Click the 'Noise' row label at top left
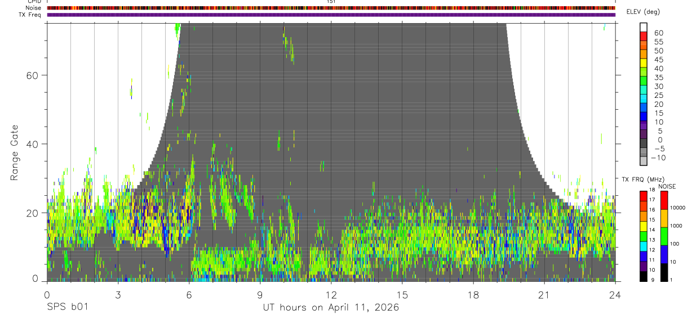Viewport: 692px width, 319px height. coord(34,8)
